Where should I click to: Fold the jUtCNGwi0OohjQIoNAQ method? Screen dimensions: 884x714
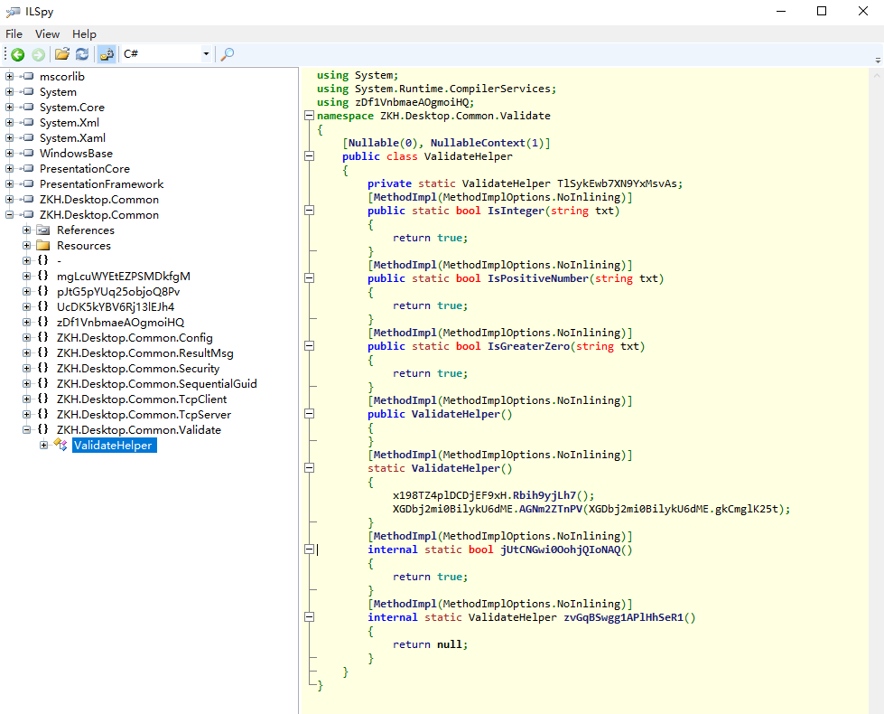(x=309, y=550)
